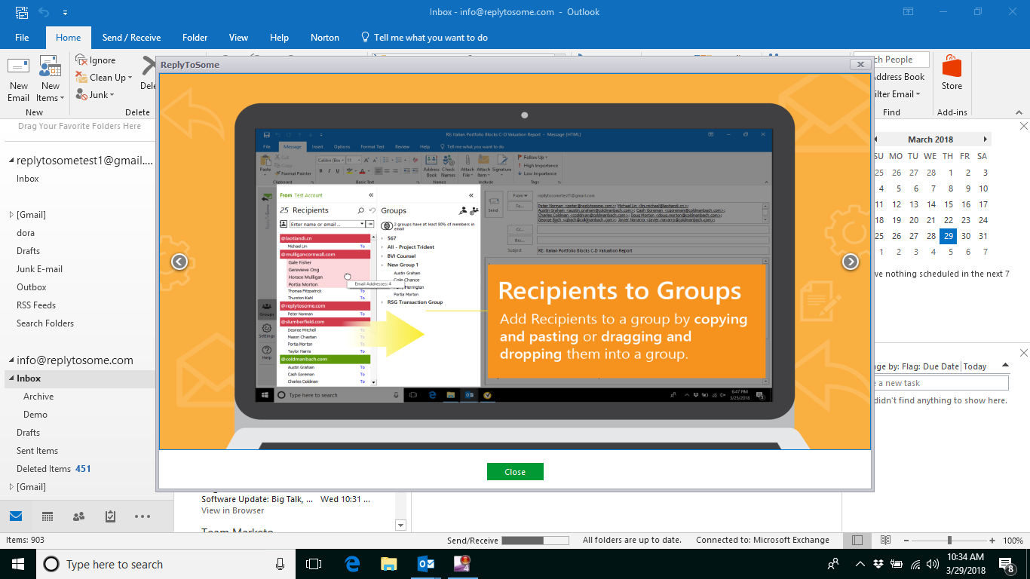This screenshot has height=579, width=1030.
Task: Switch to Normal view in status bar
Action: 857,540
